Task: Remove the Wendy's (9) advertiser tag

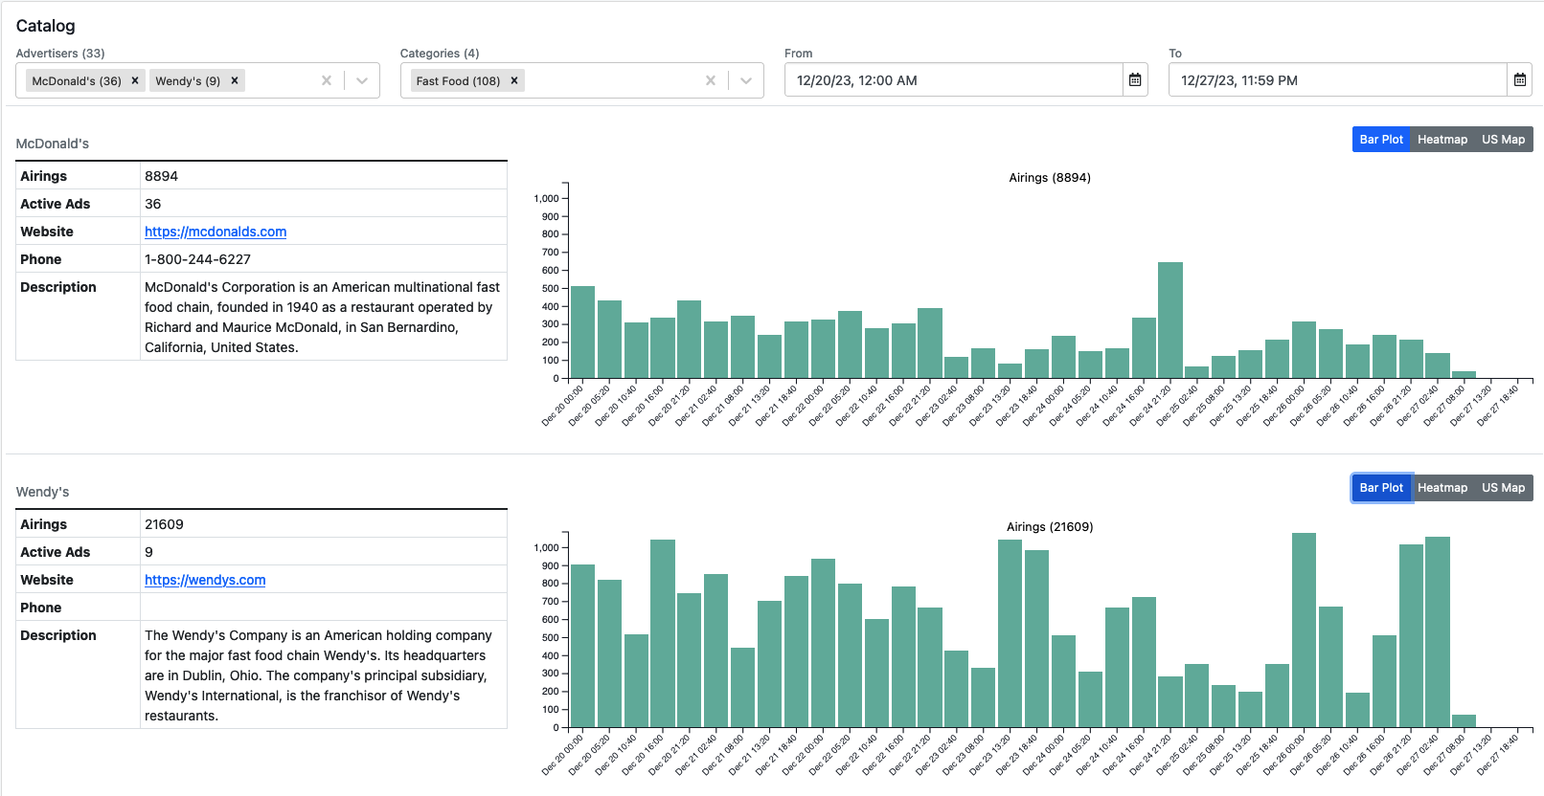Action: [235, 81]
